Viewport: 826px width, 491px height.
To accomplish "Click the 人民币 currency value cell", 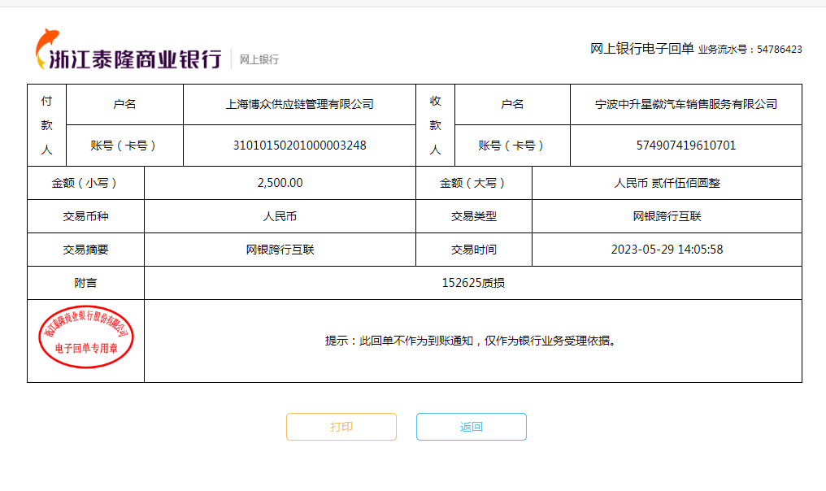I will pyautogui.click(x=280, y=216).
